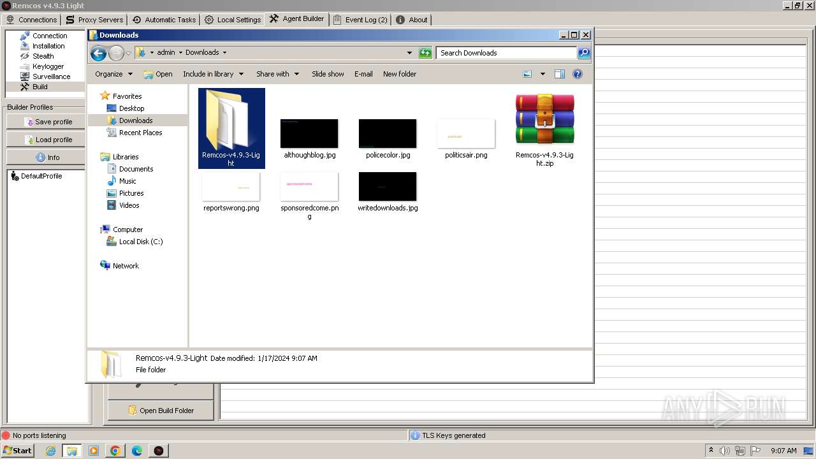Switch to the Proxy Servers tab

tap(94, 20)
